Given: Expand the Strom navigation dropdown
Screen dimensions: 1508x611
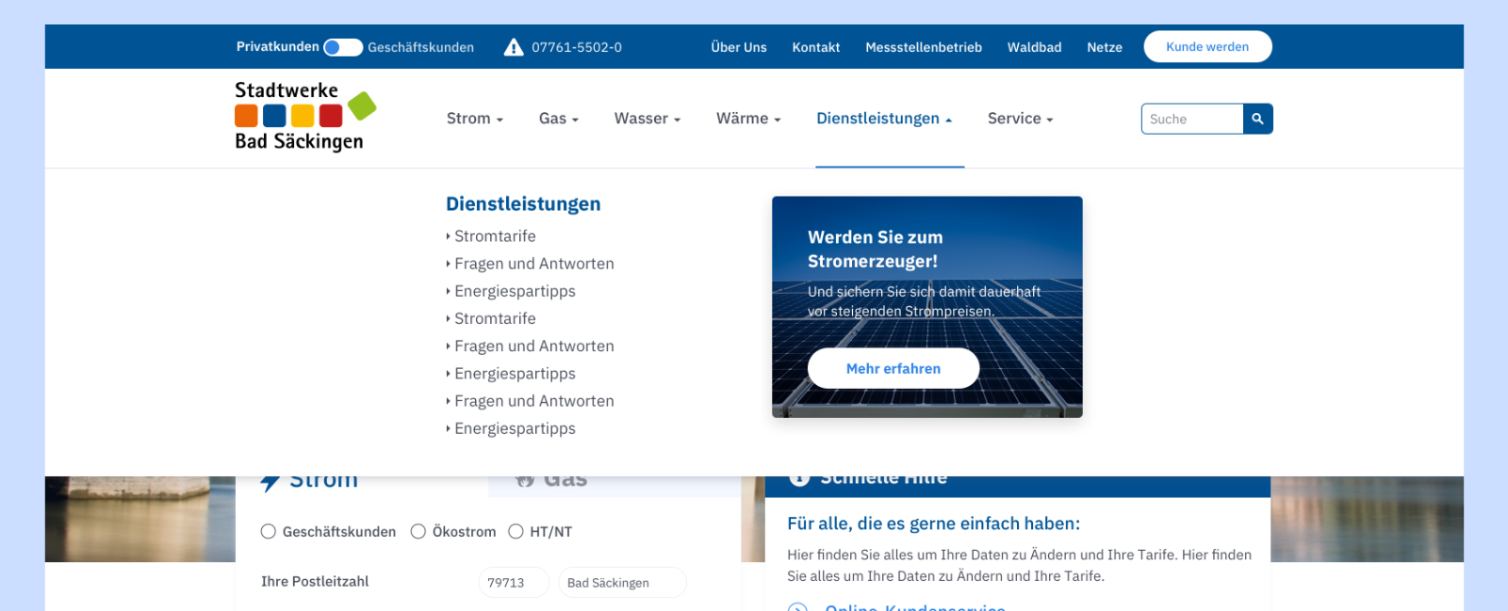Looking at the screenshot, I should [x=474, y=119].
